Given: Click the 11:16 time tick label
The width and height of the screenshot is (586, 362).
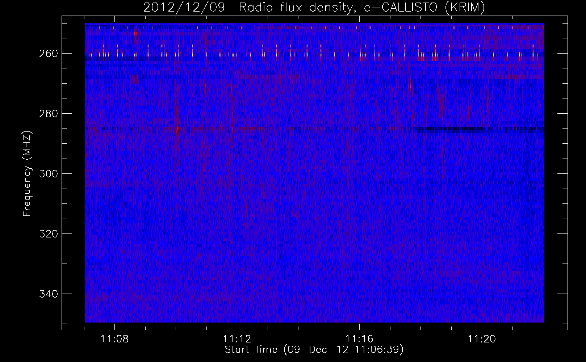Looking at the screenshot, I should pos(359,339).
